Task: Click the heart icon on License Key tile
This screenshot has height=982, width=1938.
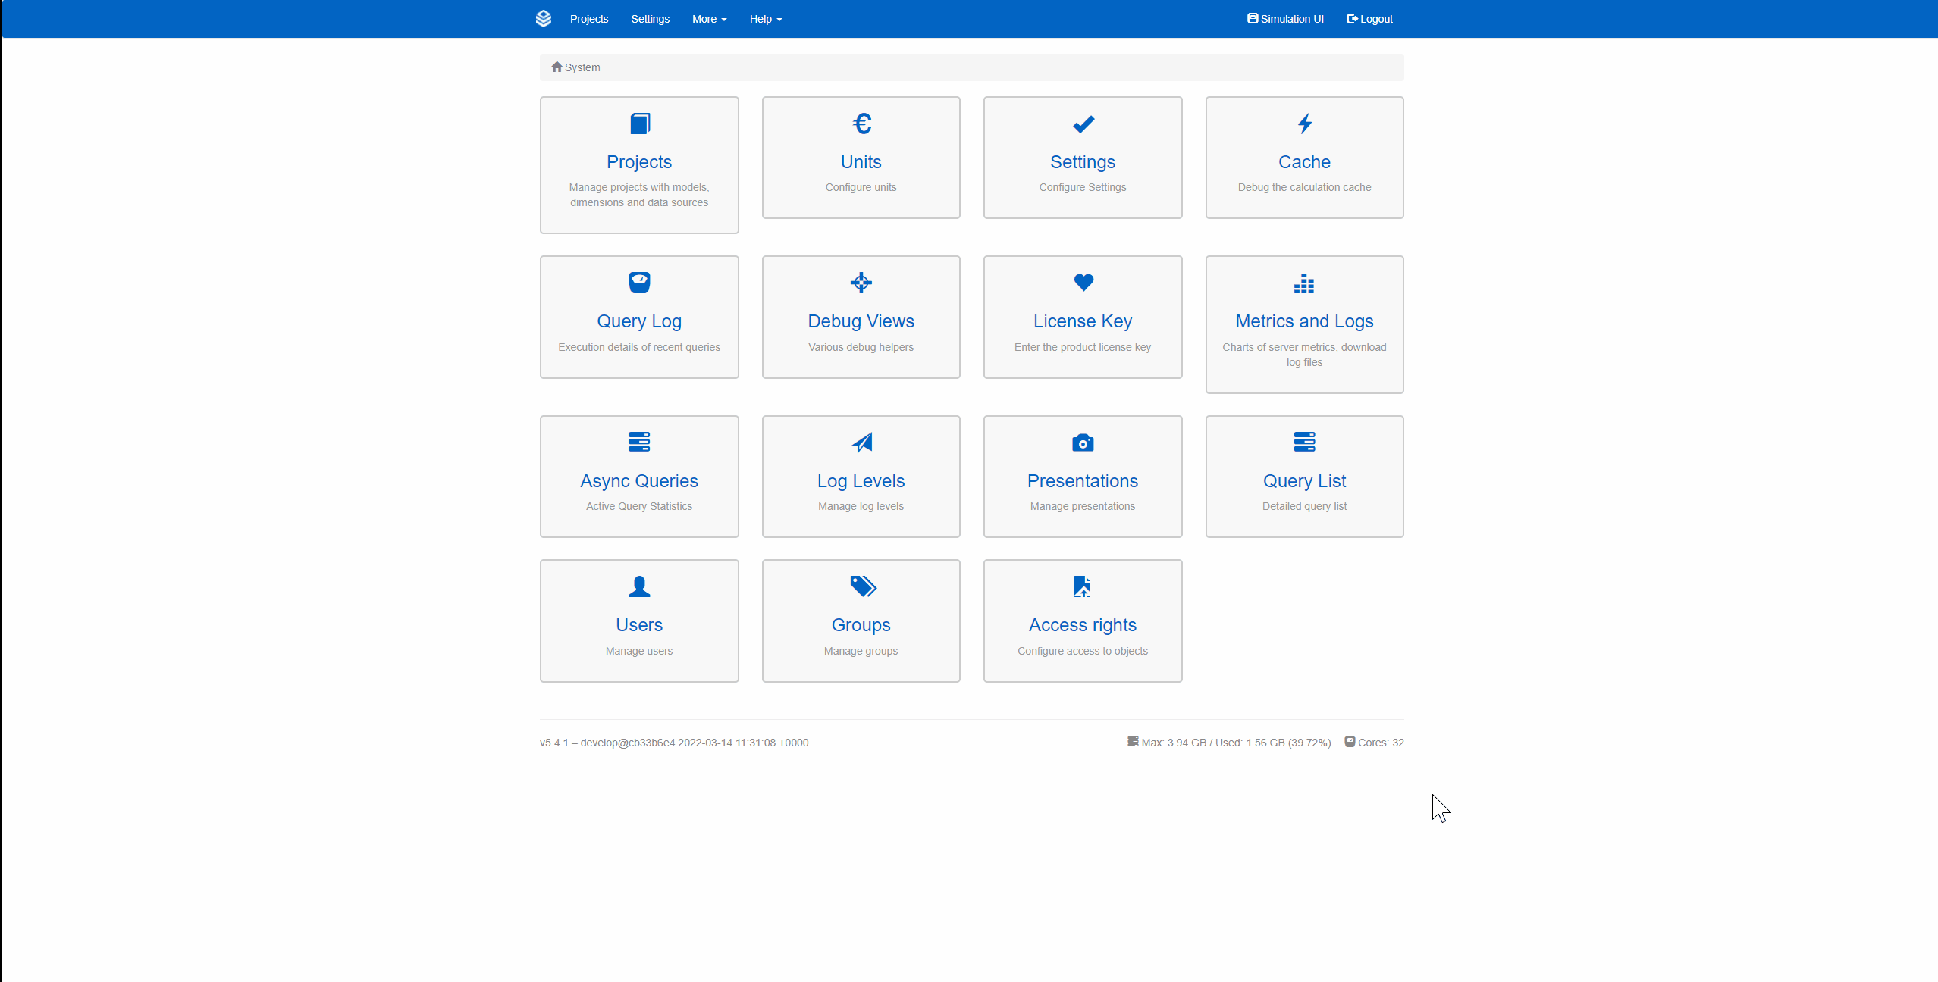Action: [1083, 283]
